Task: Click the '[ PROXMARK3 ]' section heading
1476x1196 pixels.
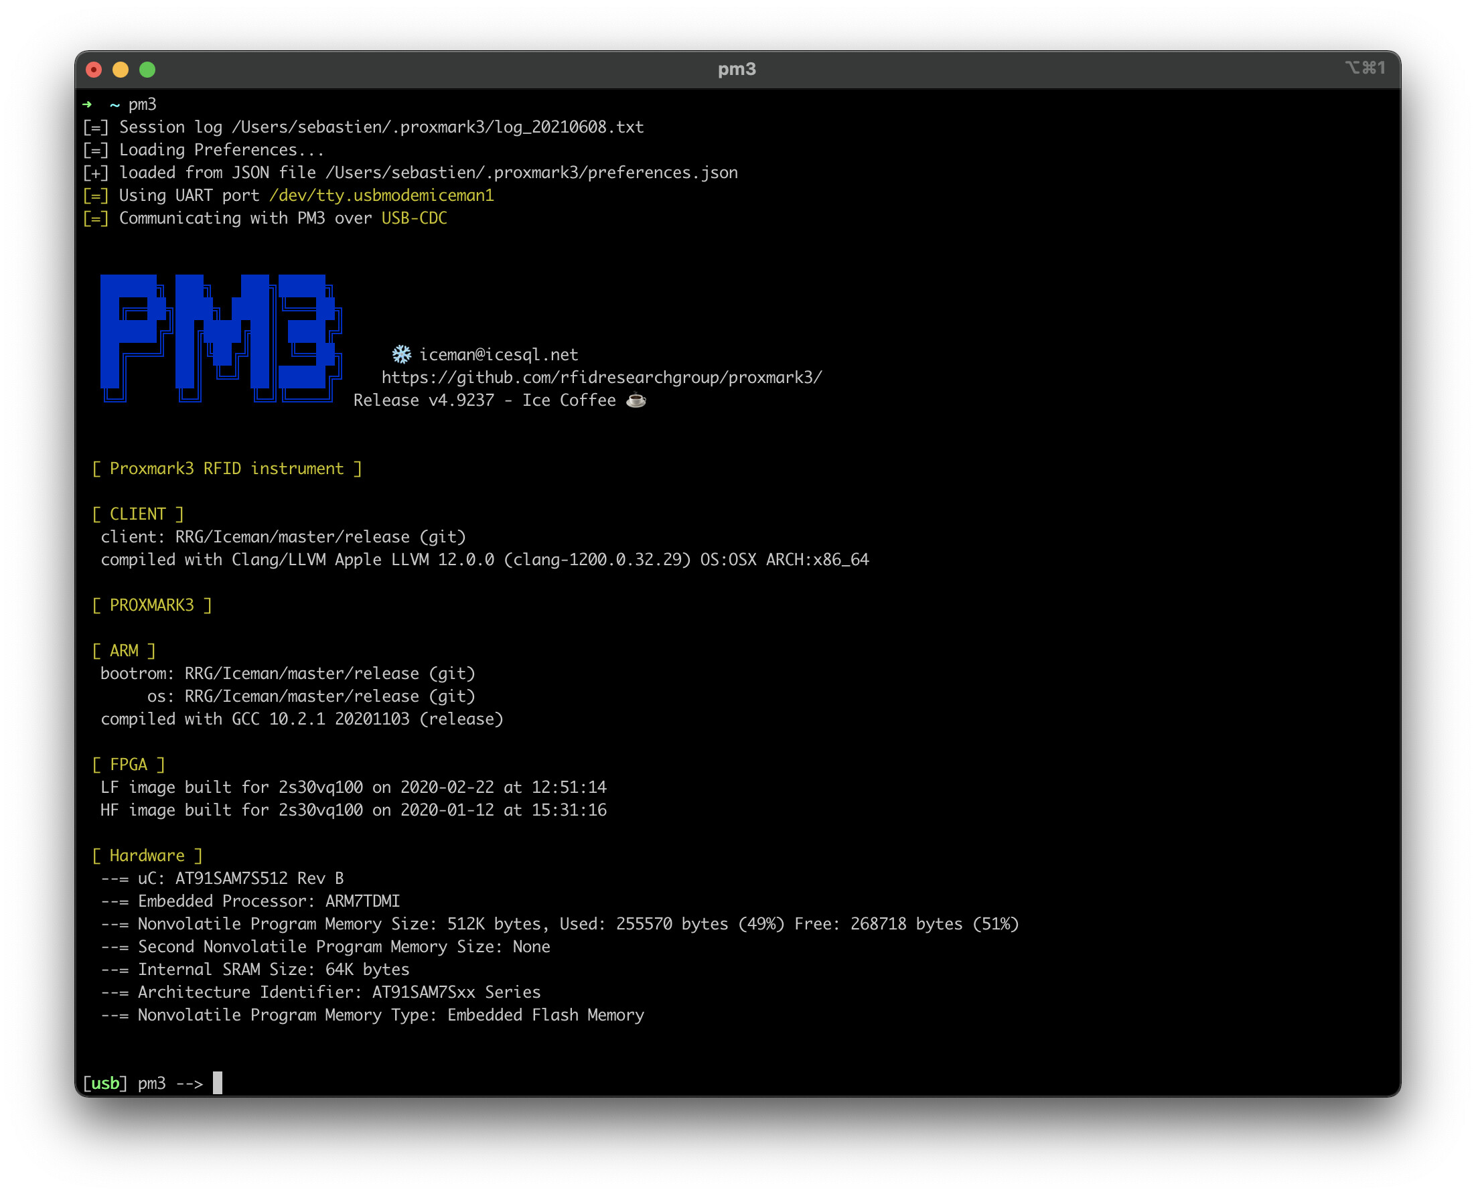Action: coord(151,605)
